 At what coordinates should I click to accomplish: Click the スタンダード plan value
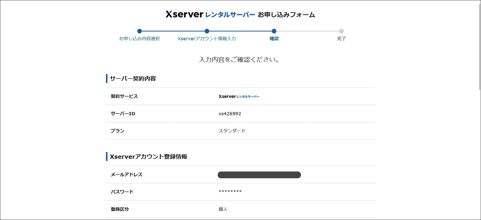[x=232, y=131]
